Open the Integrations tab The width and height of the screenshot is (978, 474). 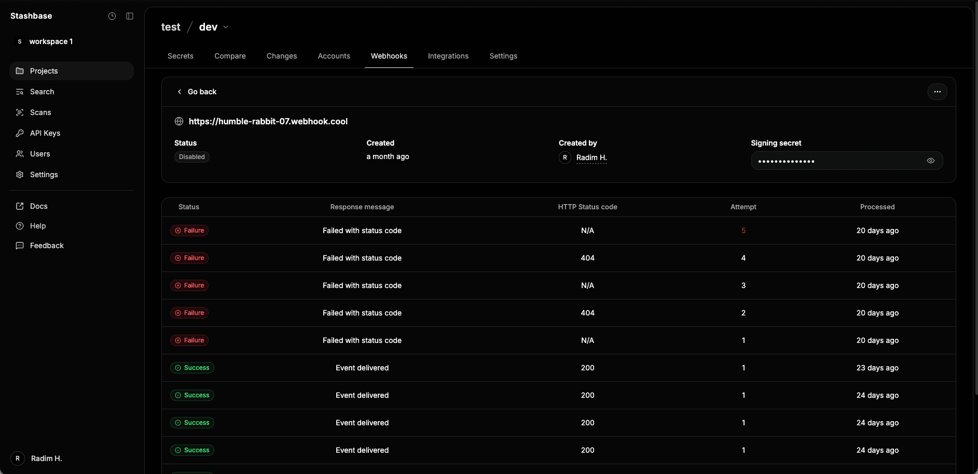[448, 56]
